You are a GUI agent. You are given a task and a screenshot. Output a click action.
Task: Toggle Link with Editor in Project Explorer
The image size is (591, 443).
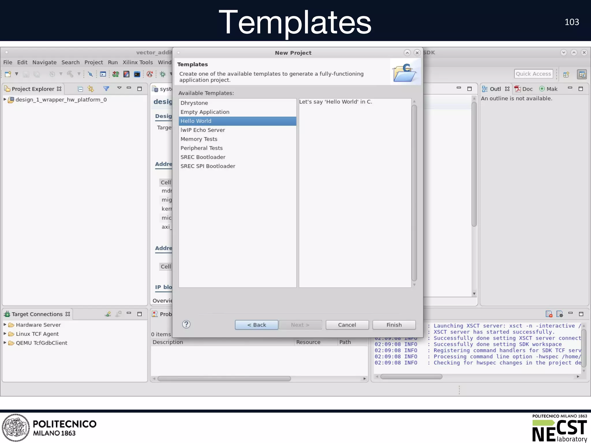[91, 89]
